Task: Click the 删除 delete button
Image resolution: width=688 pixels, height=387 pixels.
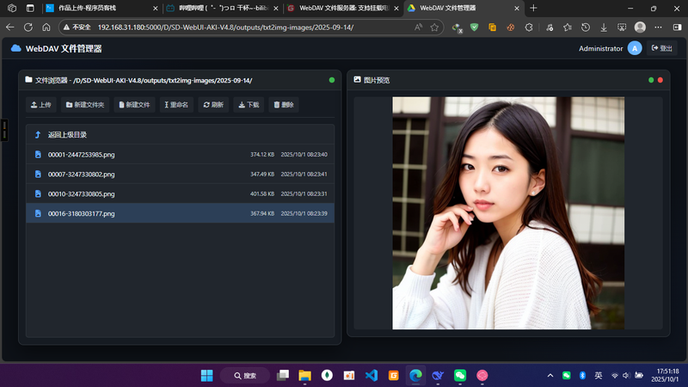Action: 284,105
